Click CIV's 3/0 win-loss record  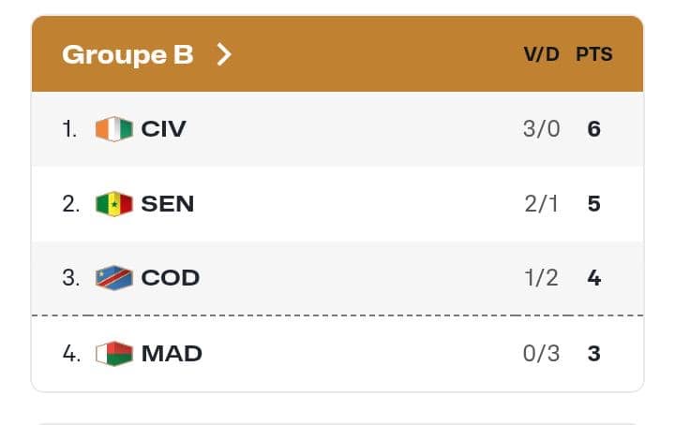pos(541,129)
